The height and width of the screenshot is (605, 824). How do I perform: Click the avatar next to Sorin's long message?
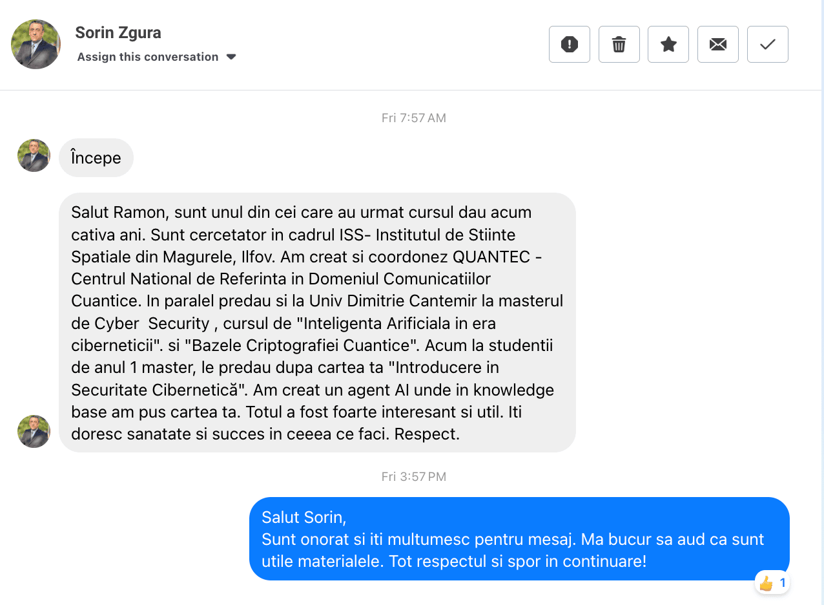pyautogui.click(x=34, y=431)
